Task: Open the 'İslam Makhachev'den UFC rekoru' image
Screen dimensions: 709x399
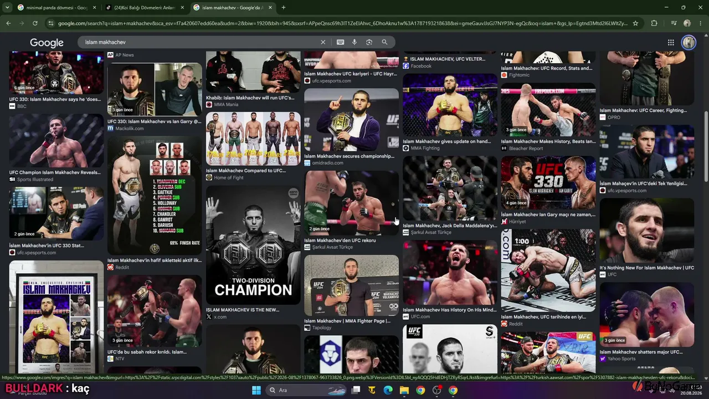Action: coord(351,203)
